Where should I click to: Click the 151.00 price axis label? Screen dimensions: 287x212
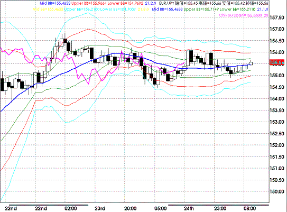277,168
